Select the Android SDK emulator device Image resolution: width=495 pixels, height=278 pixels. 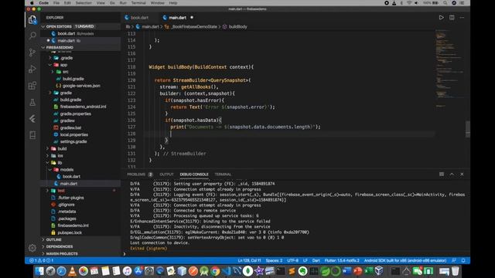click(405, 261)
